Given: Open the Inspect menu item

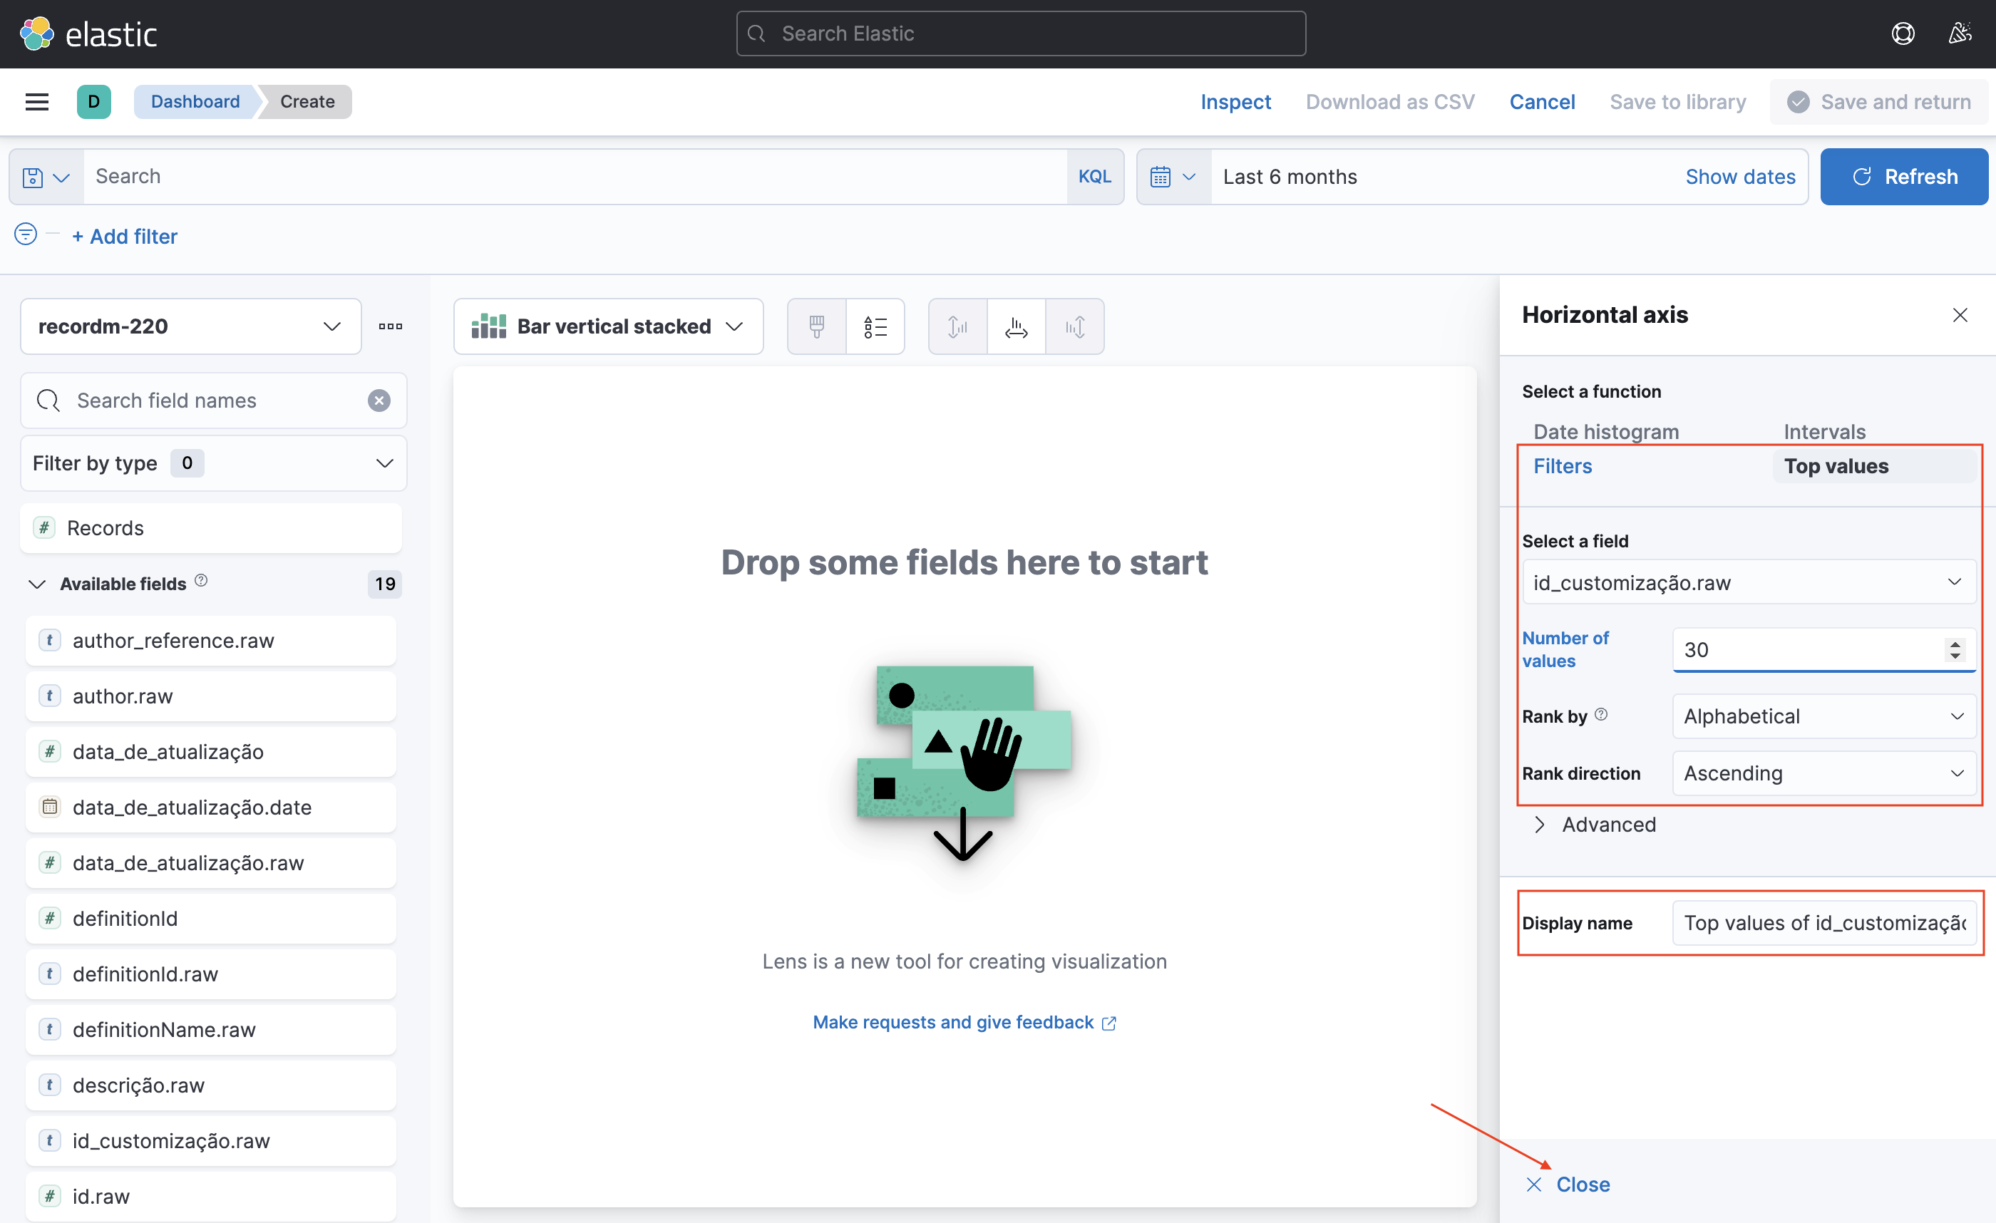Looking at the screenshot, I should pos(1235,101).
